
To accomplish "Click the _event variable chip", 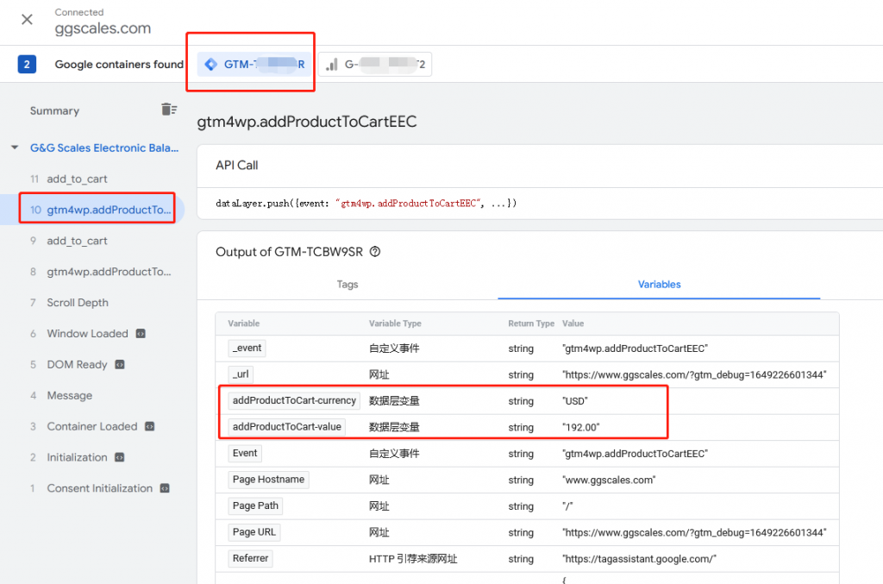I will (247, 348).
